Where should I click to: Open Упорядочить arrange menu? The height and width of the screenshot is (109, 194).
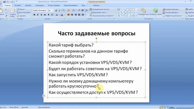click(143, 12)
